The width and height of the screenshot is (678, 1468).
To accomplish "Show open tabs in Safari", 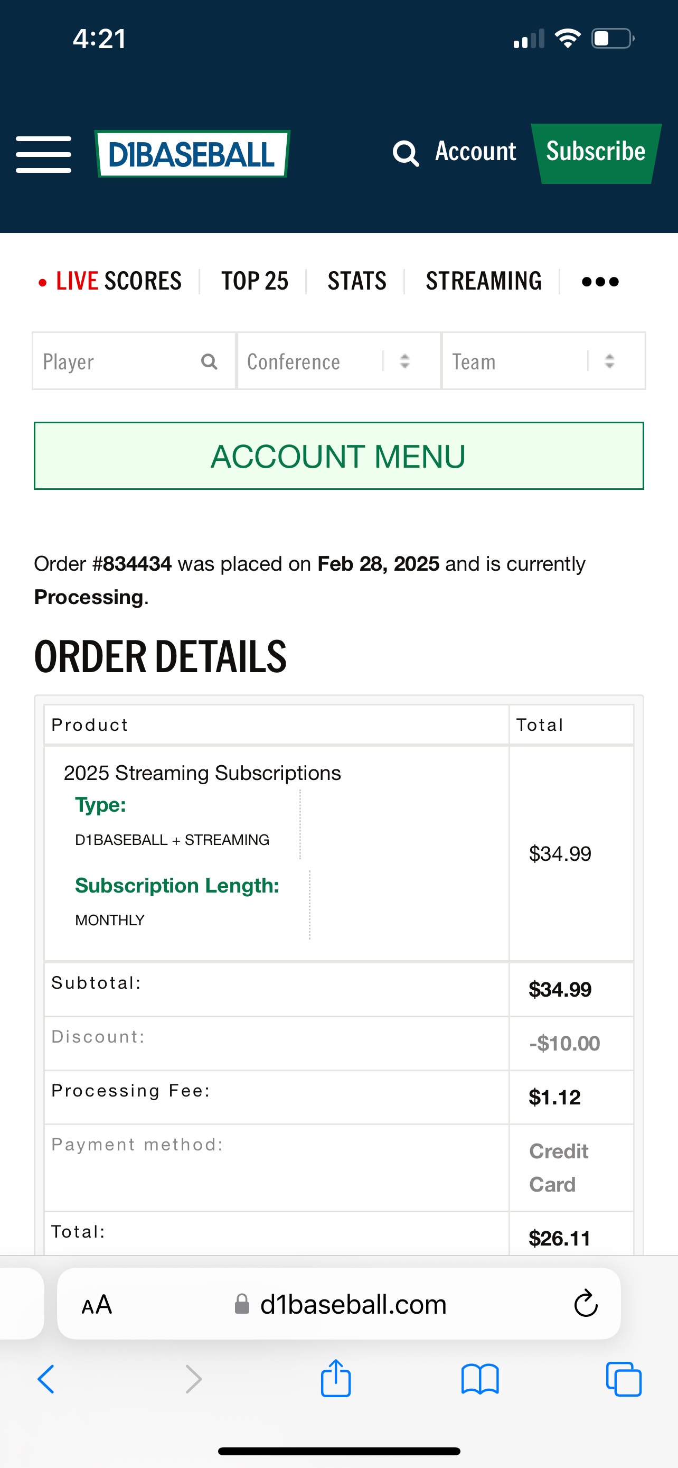I will [x=624, y=1379].
